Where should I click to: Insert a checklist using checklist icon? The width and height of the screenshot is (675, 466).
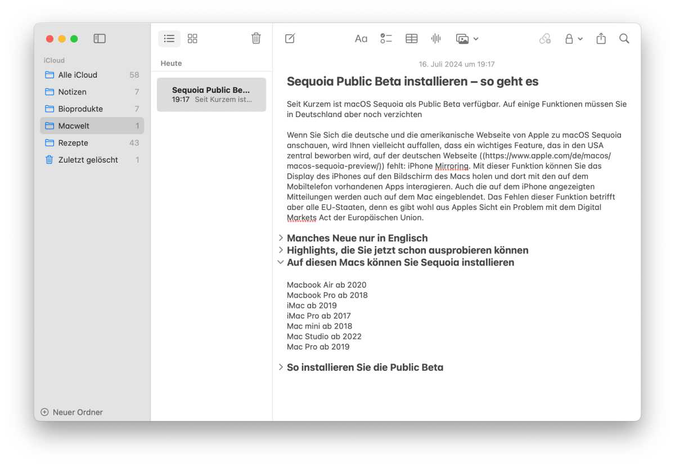coord(386,39)
